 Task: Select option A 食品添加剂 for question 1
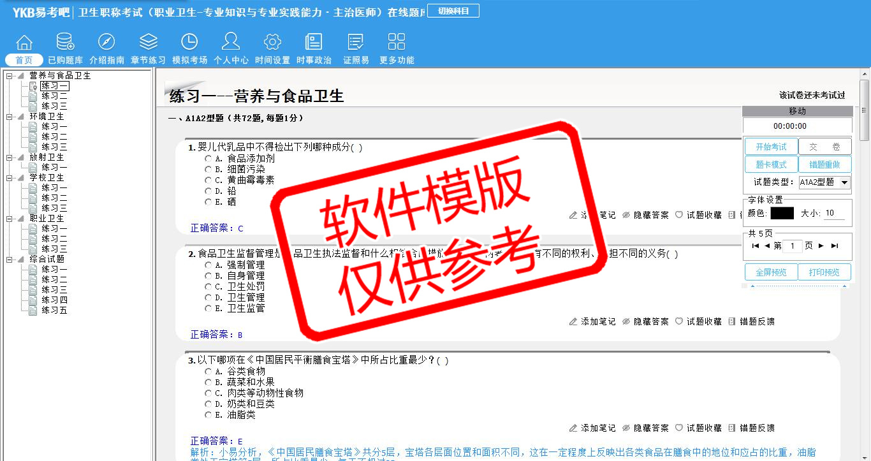[x=209, y=158]
